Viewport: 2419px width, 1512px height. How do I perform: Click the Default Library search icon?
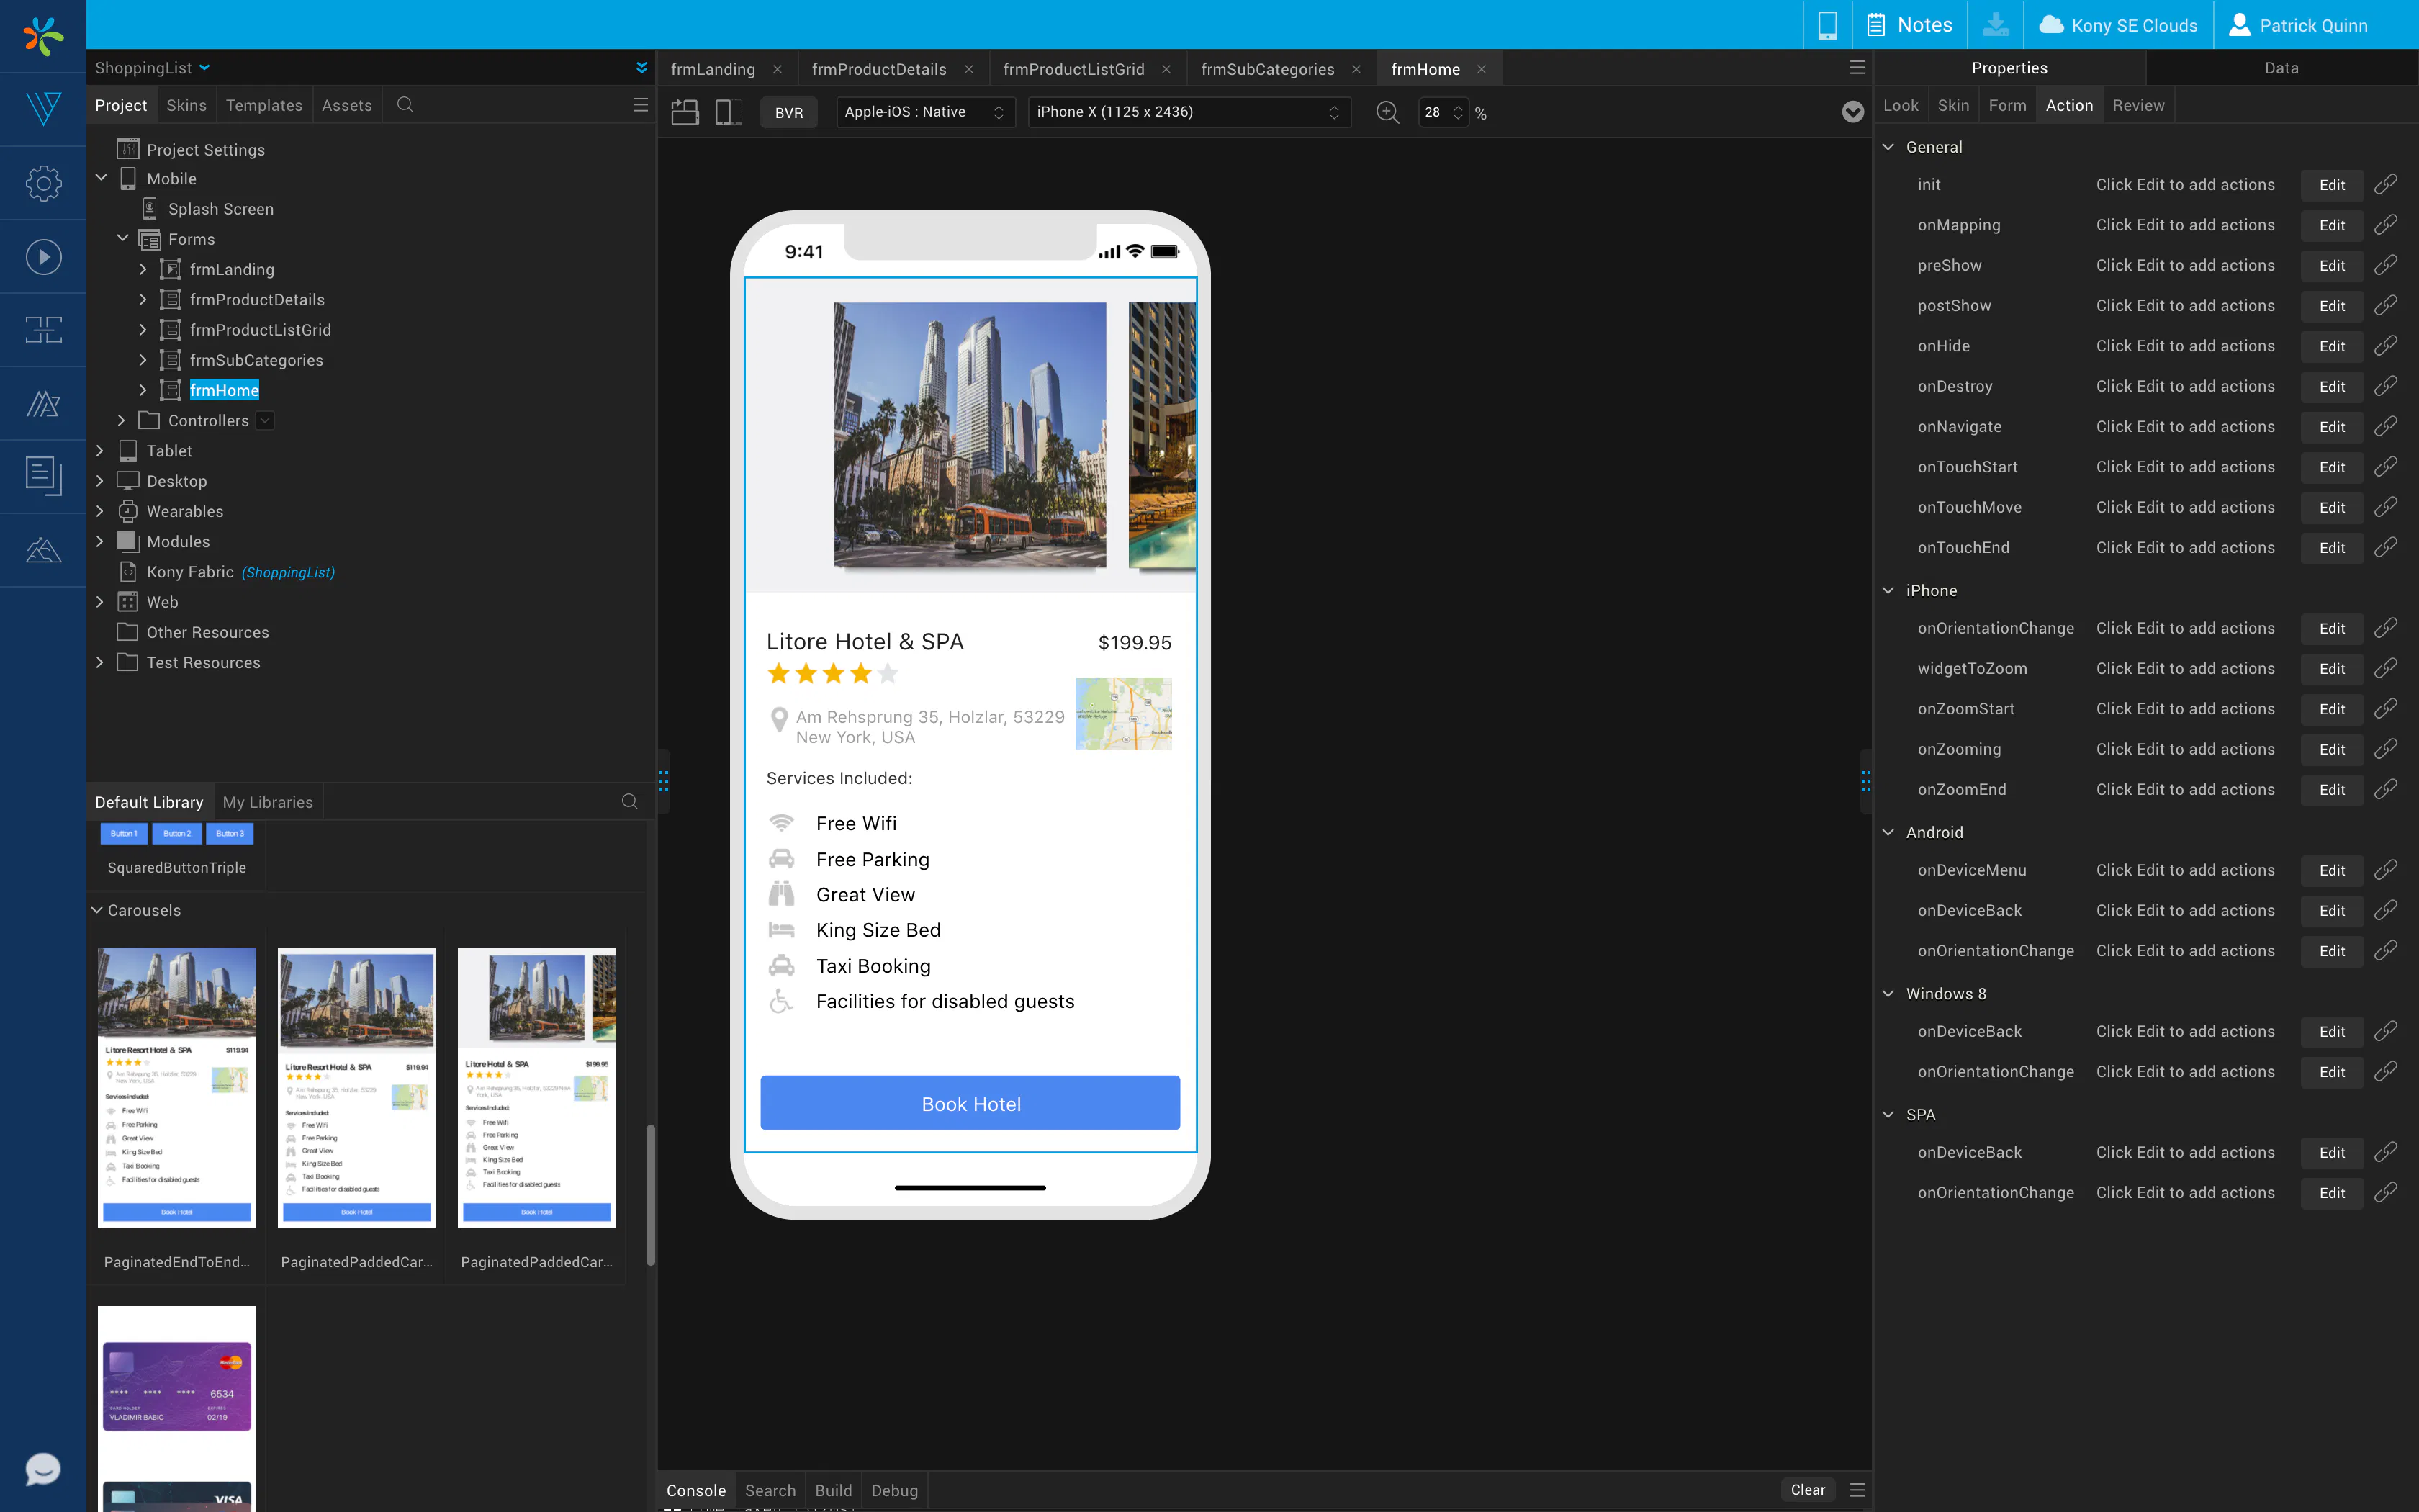pos(630,802)
